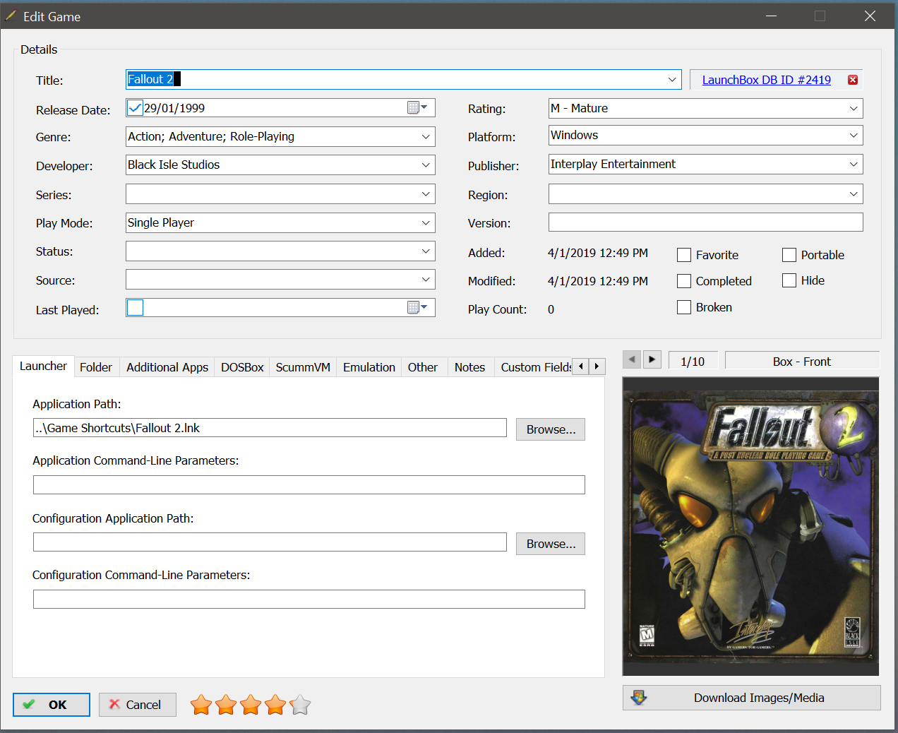
Task: Switch to the DOSBox tab
Action: [x=242, y=367]
